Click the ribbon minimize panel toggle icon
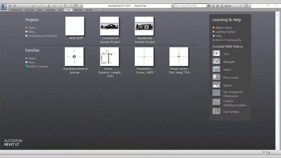281x158 pixels. pyautogui.click(x=100, y=10)
